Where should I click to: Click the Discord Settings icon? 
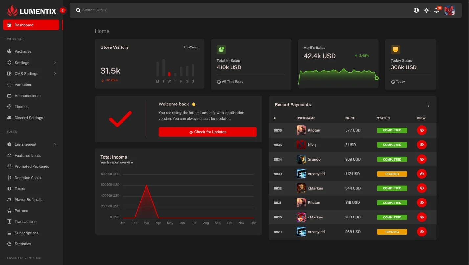point(9,118)
